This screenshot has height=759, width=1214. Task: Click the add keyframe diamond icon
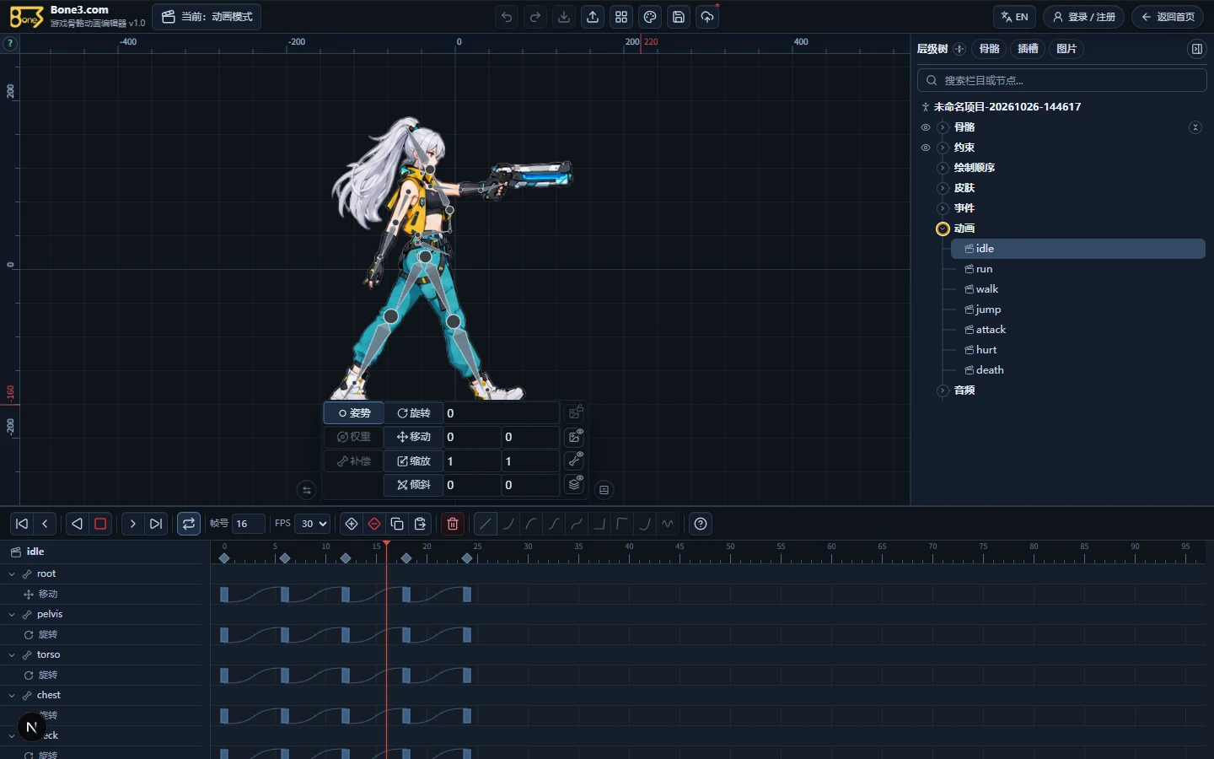click(x=352, y=524)
